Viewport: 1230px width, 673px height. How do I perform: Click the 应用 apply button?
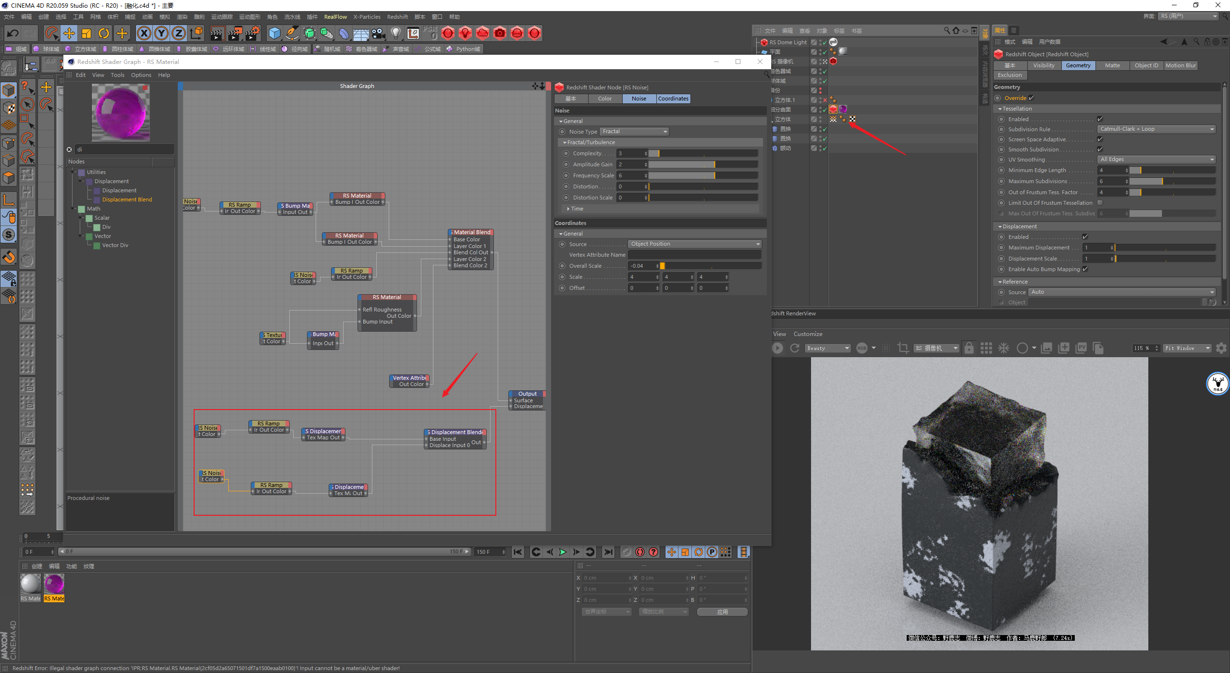(722, 612)
